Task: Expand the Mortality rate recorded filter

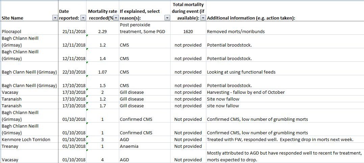Action: 116,18
